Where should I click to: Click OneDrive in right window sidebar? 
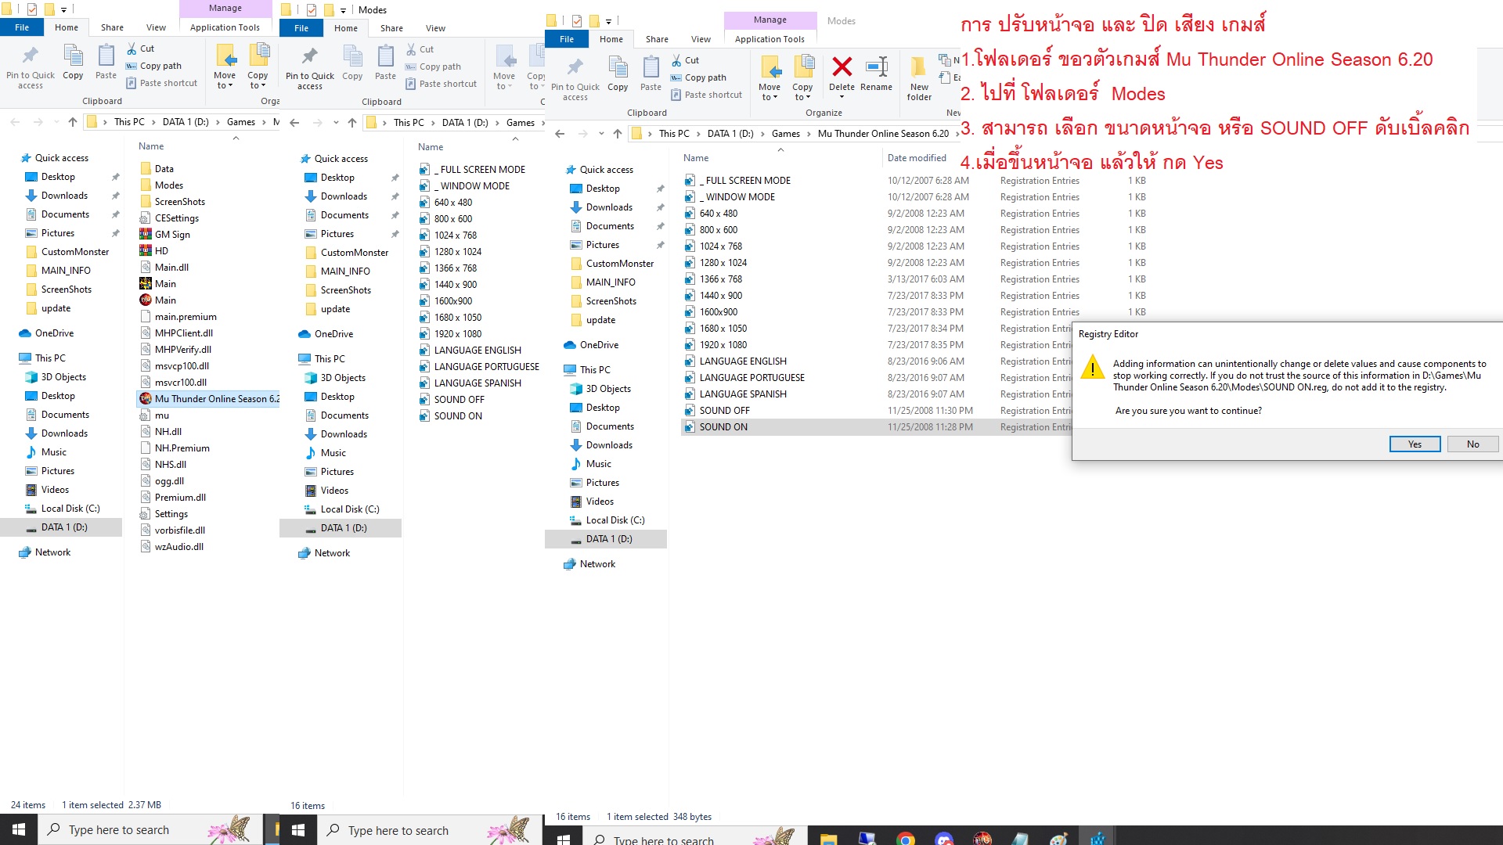pos(599,345)
